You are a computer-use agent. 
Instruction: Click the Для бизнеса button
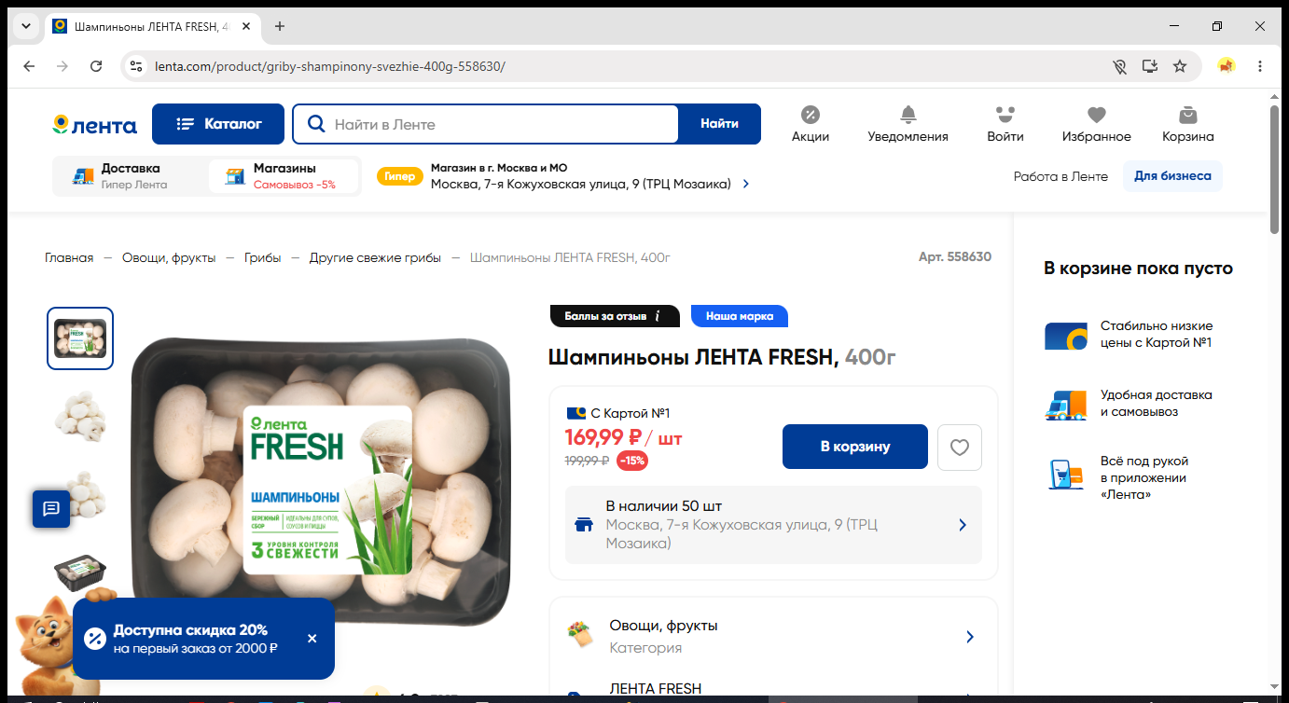[x=1172, y=176]
